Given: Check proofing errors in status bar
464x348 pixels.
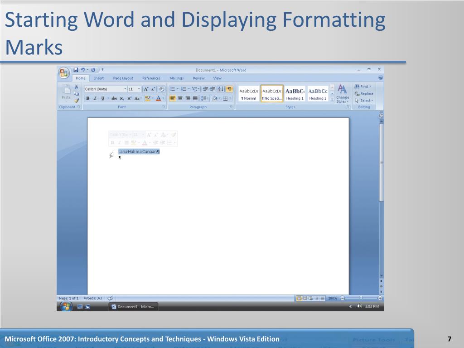Looking at the screenshot, I should [x=110, y=298].
